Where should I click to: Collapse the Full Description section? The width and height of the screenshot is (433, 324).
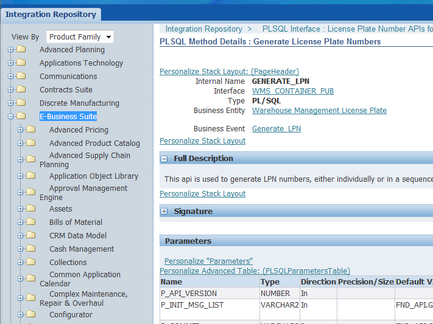click(x=164, y=159)
